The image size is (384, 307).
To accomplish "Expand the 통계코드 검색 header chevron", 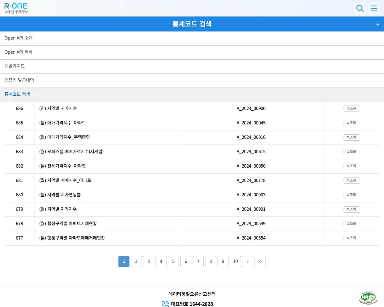I will 378,24.
